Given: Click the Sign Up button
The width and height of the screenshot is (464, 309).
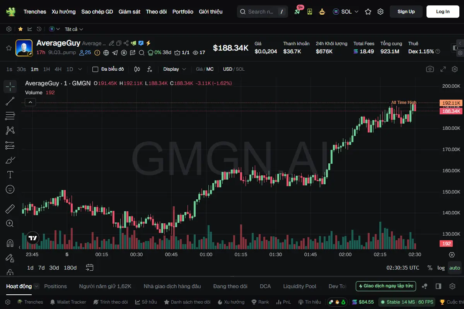Looking at the screenshot, I should pos(406,12).
